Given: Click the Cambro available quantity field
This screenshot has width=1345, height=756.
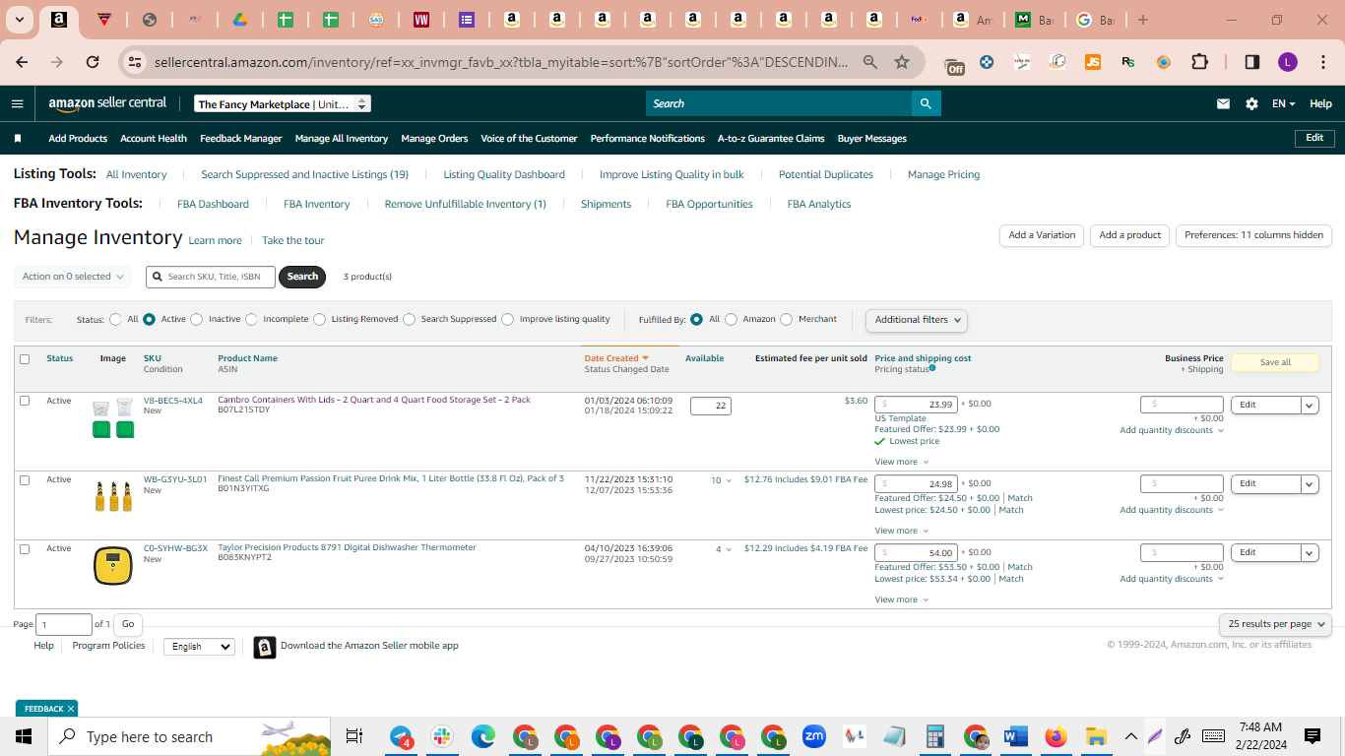Looking at the screenshot, I should (711, 406).
